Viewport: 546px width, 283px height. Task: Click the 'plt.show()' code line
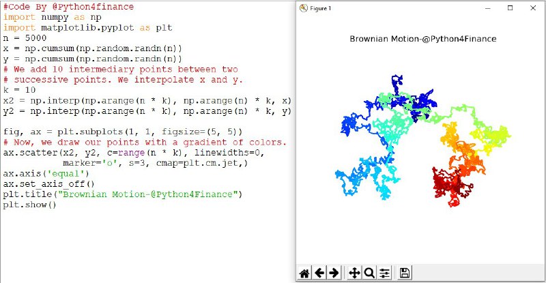tap(29, 205)
